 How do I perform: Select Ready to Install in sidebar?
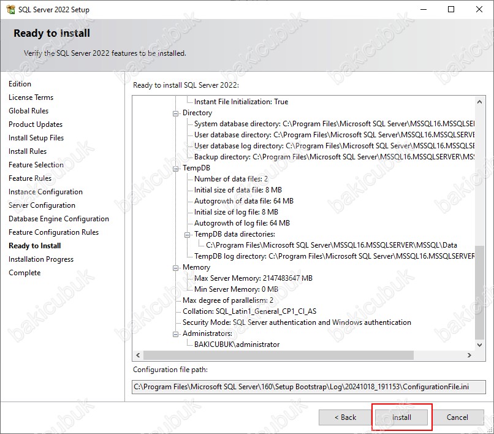tap(35, 246)
